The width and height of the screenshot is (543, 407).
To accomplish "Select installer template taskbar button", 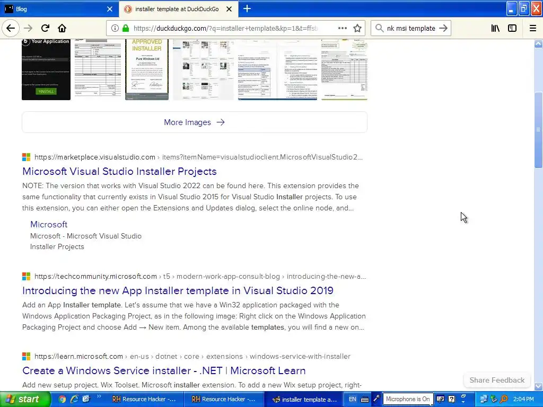I will click(303, 399).
